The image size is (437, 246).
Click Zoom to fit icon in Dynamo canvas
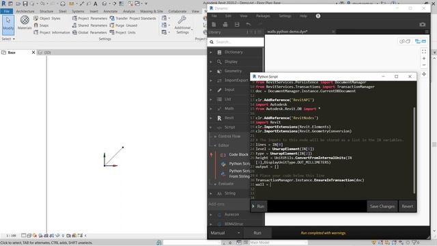pyautogui.click(x=424, y=52)
